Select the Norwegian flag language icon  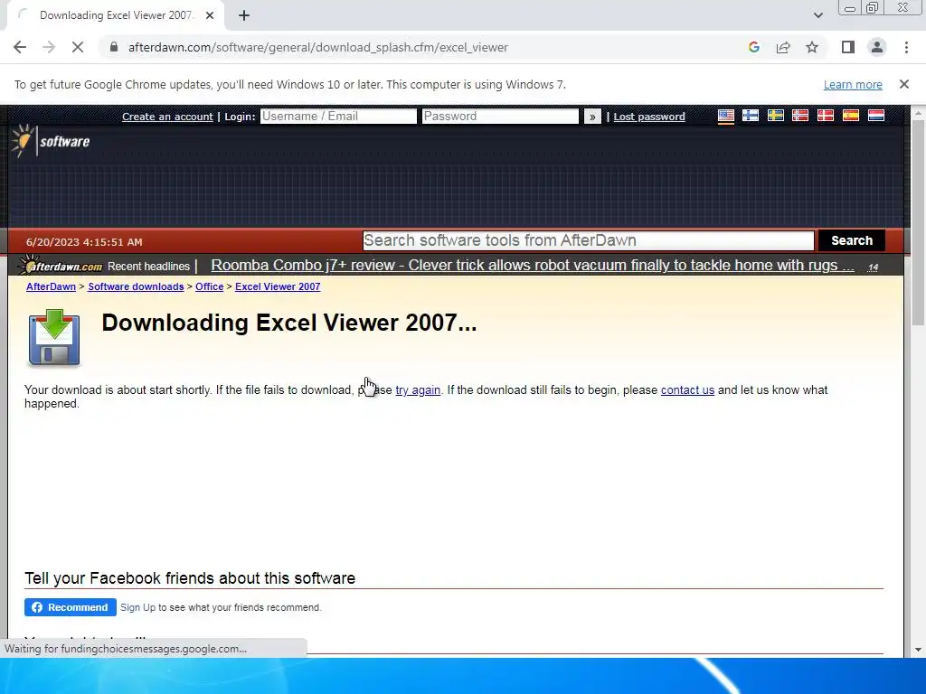click(x=800, y=116)
